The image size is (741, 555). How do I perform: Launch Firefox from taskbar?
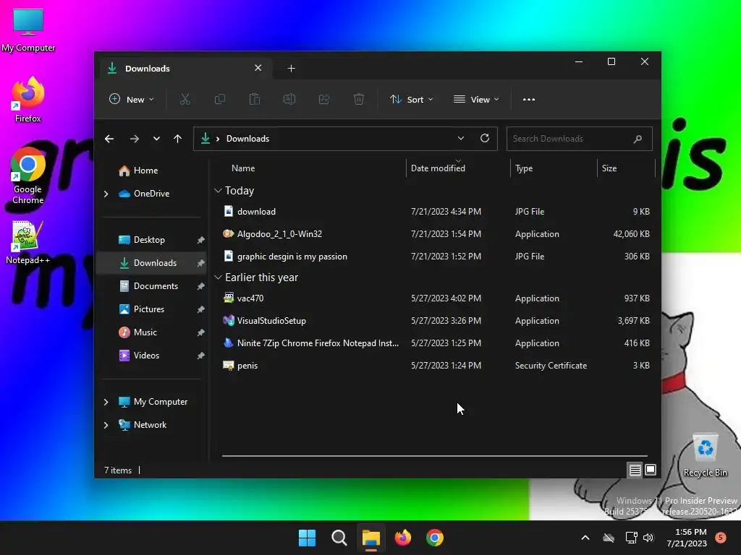(402, 538)
